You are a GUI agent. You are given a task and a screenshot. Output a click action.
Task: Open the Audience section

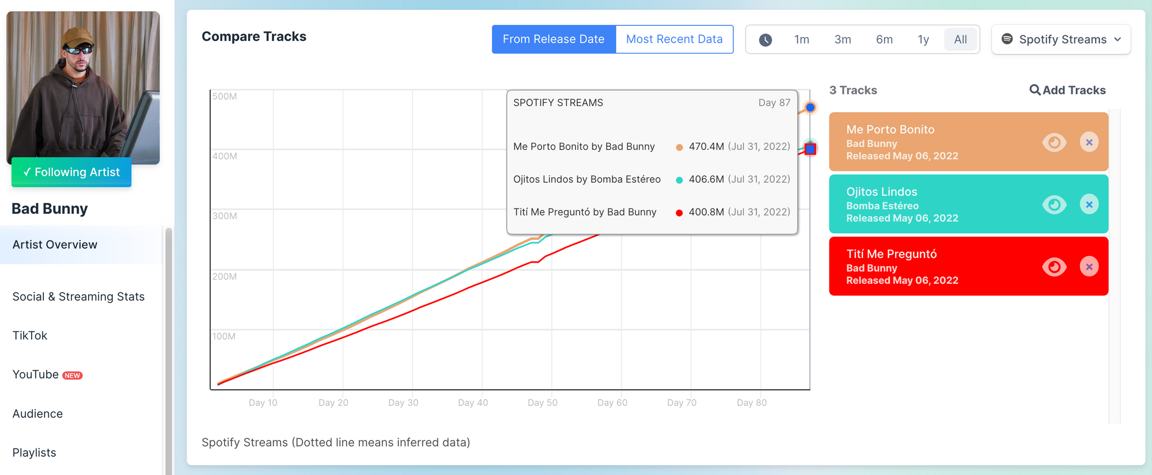coord(38,414)
